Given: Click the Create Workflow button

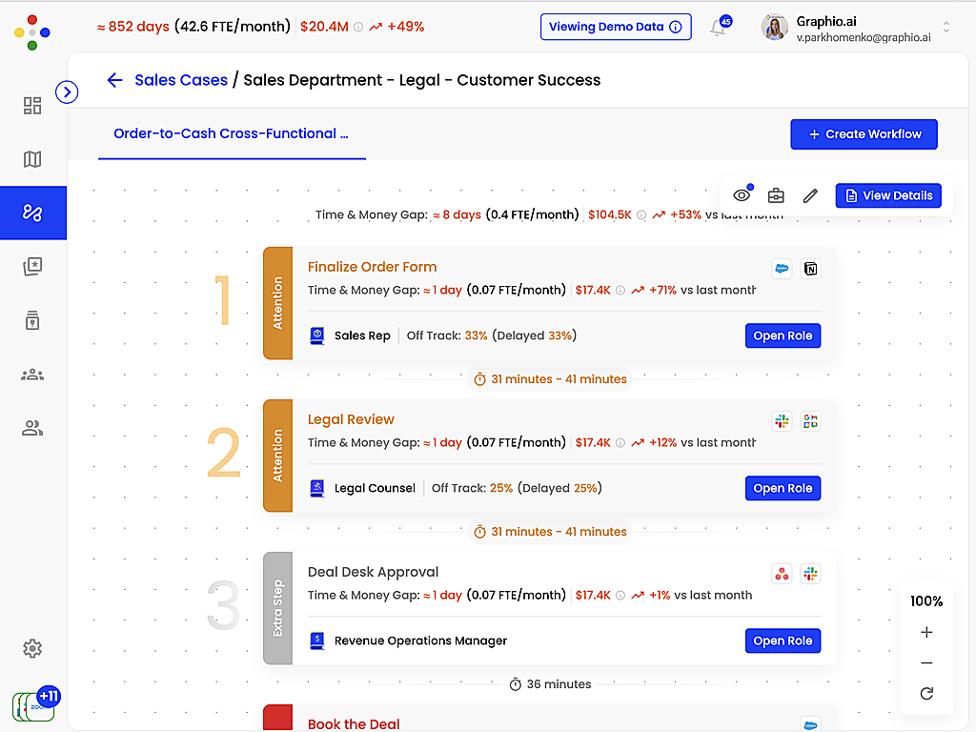Looking at the screenshot, I should tap(864, 134).
